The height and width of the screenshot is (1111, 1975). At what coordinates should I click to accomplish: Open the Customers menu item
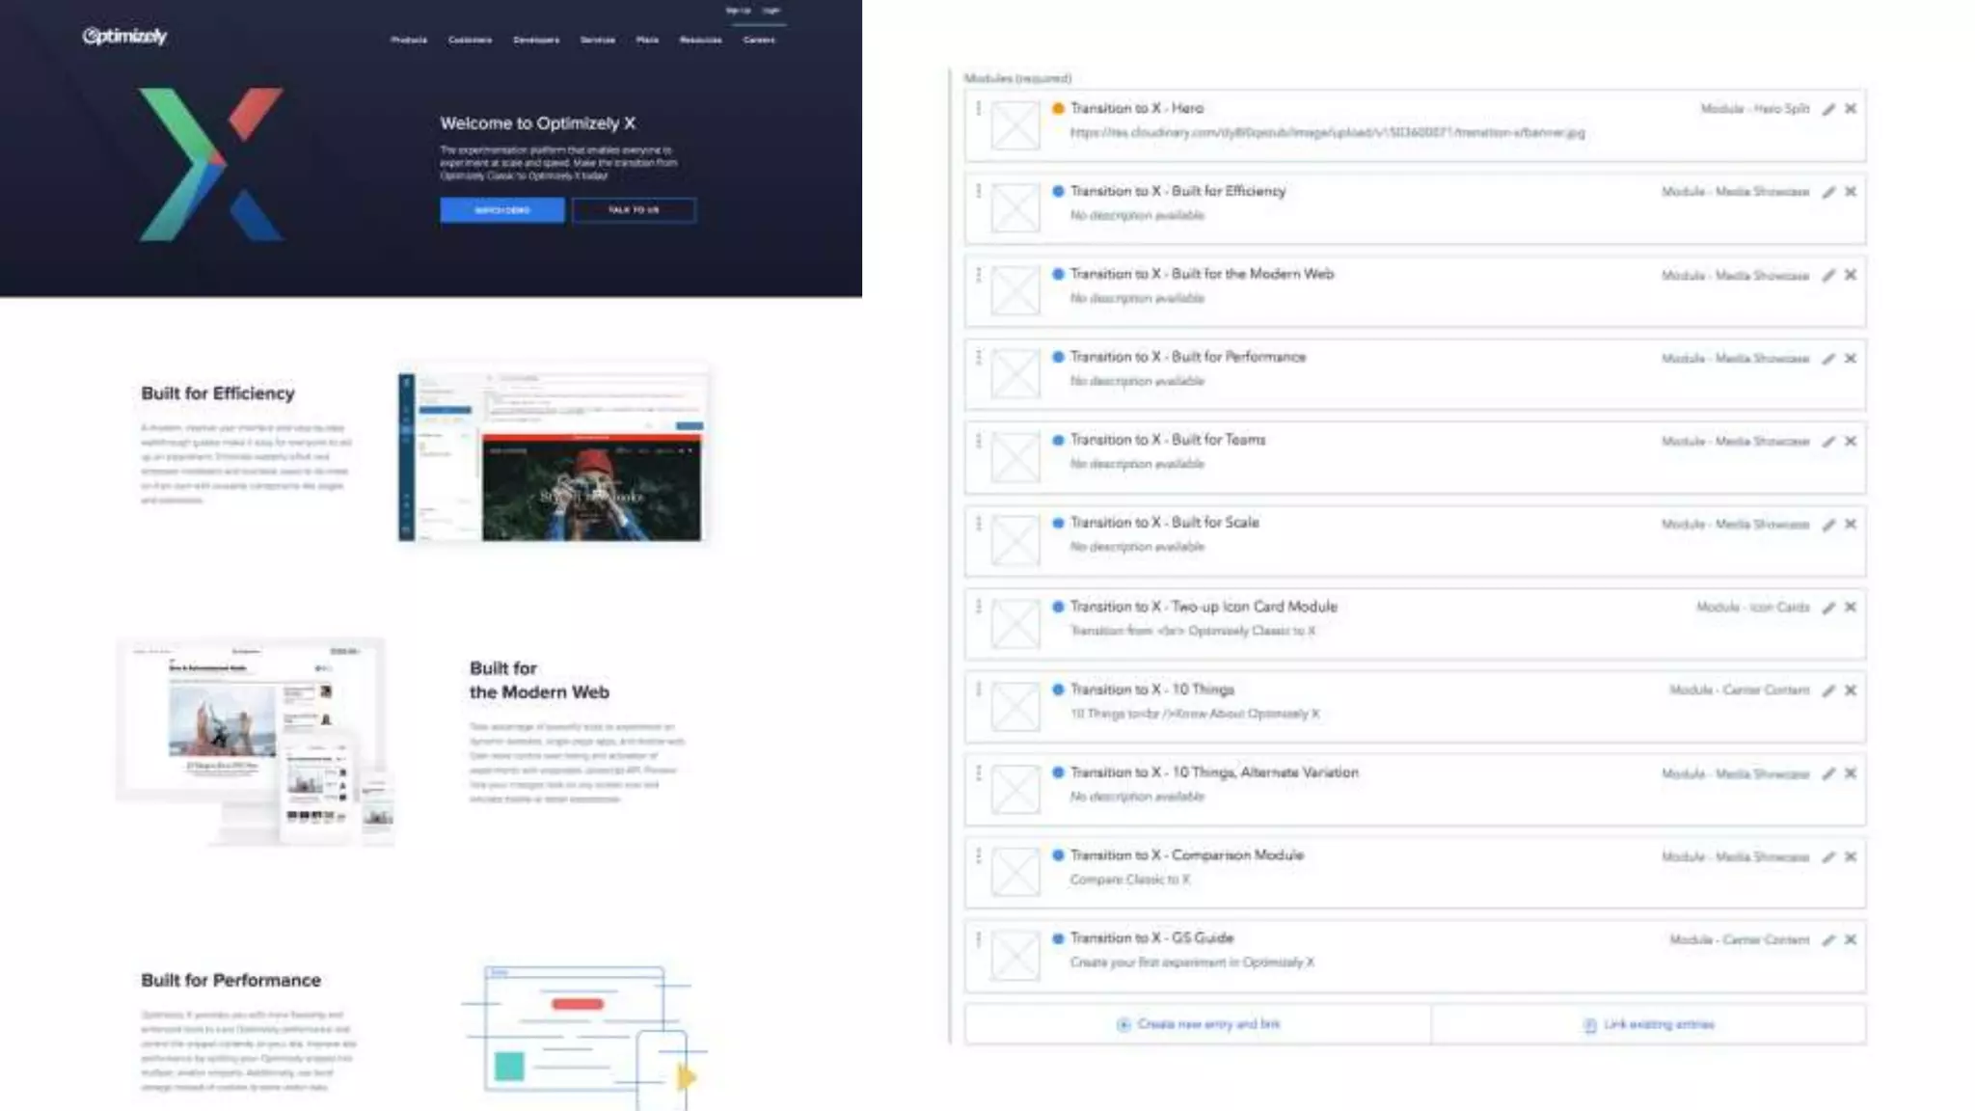click(x=470, y=41)
